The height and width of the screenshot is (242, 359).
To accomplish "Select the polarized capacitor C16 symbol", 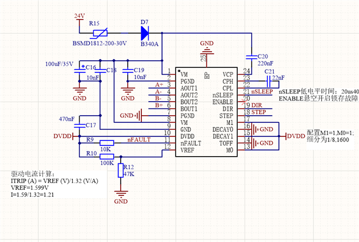I will pos(80,70).
